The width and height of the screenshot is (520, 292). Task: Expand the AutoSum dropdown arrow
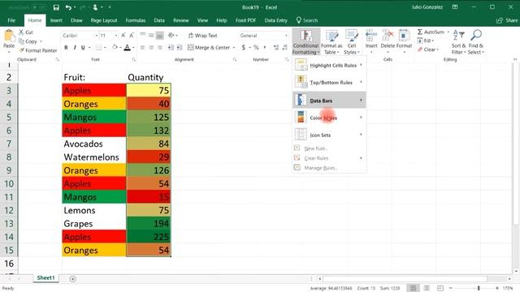click(448, 32)
